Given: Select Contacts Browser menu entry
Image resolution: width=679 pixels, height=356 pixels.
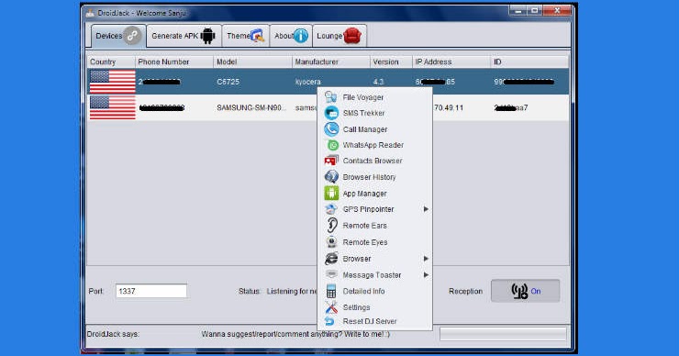Looking at the screenshot, I should pyautogui.click(x=375, y=161).
